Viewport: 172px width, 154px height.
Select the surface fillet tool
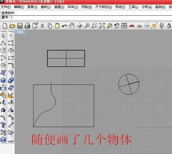coord(11,73)
